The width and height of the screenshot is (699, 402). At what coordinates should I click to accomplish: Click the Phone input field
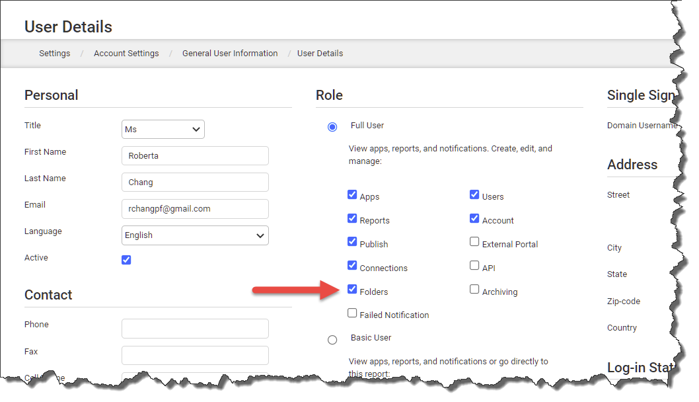(196, 329)
